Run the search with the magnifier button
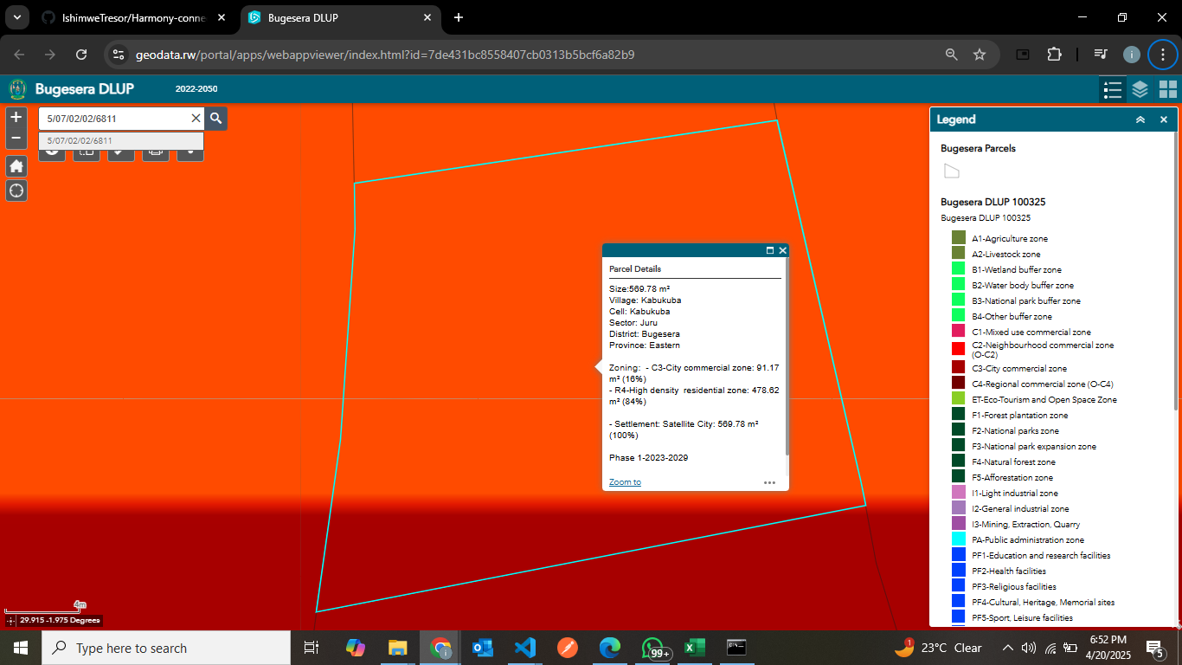Viewport: 1182px width, 665px height. click(216, 119)
